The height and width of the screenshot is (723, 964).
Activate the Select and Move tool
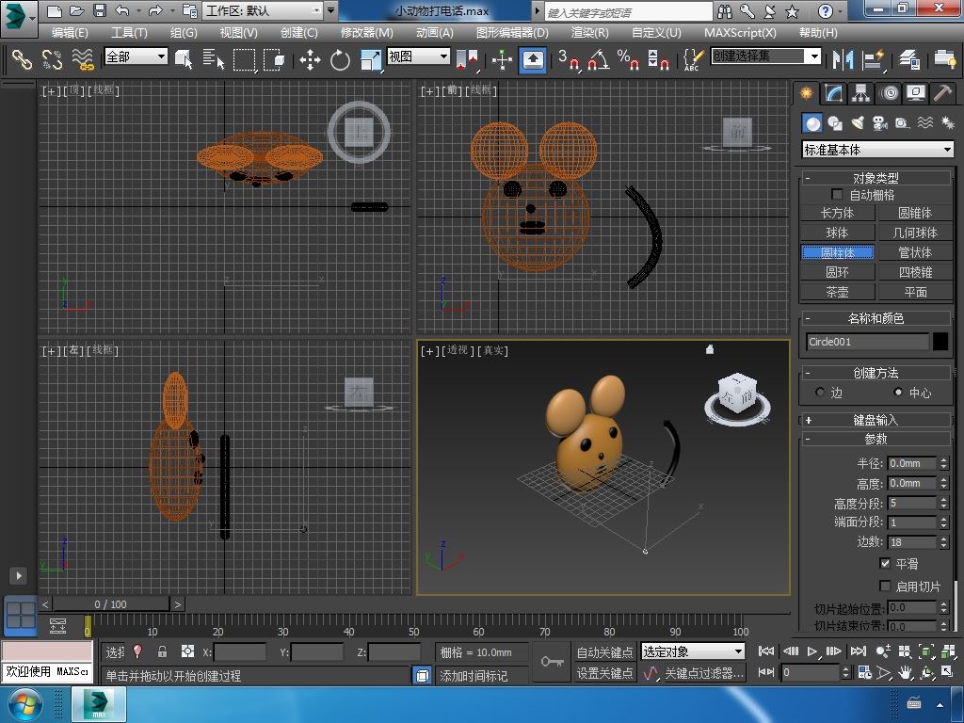point(310,59)
